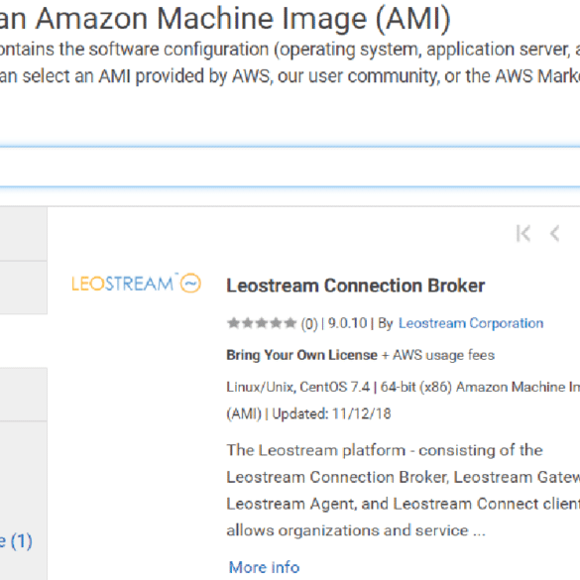Select the highlighted white sidebar tab
Screen dimensions: 580x580
[24, 341]
